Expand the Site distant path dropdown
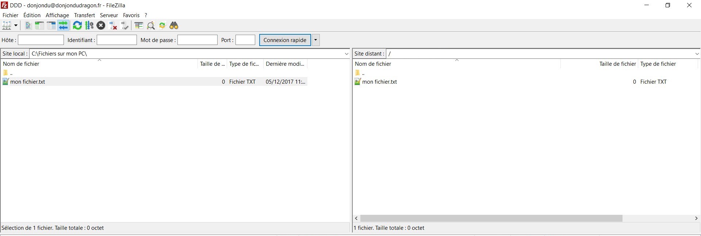Screen dimensions: 701x236 point(697,54)
